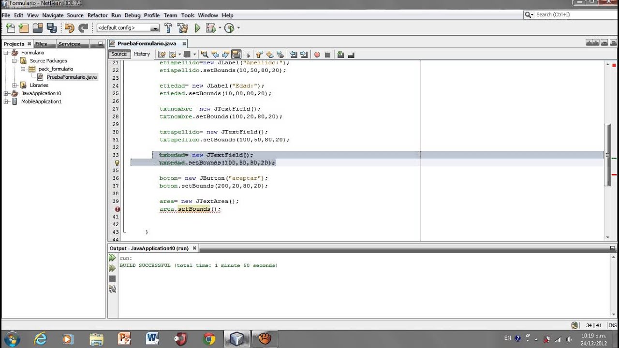
Task: Click the Find Selection magnifier icon
Action: (205, 55)
